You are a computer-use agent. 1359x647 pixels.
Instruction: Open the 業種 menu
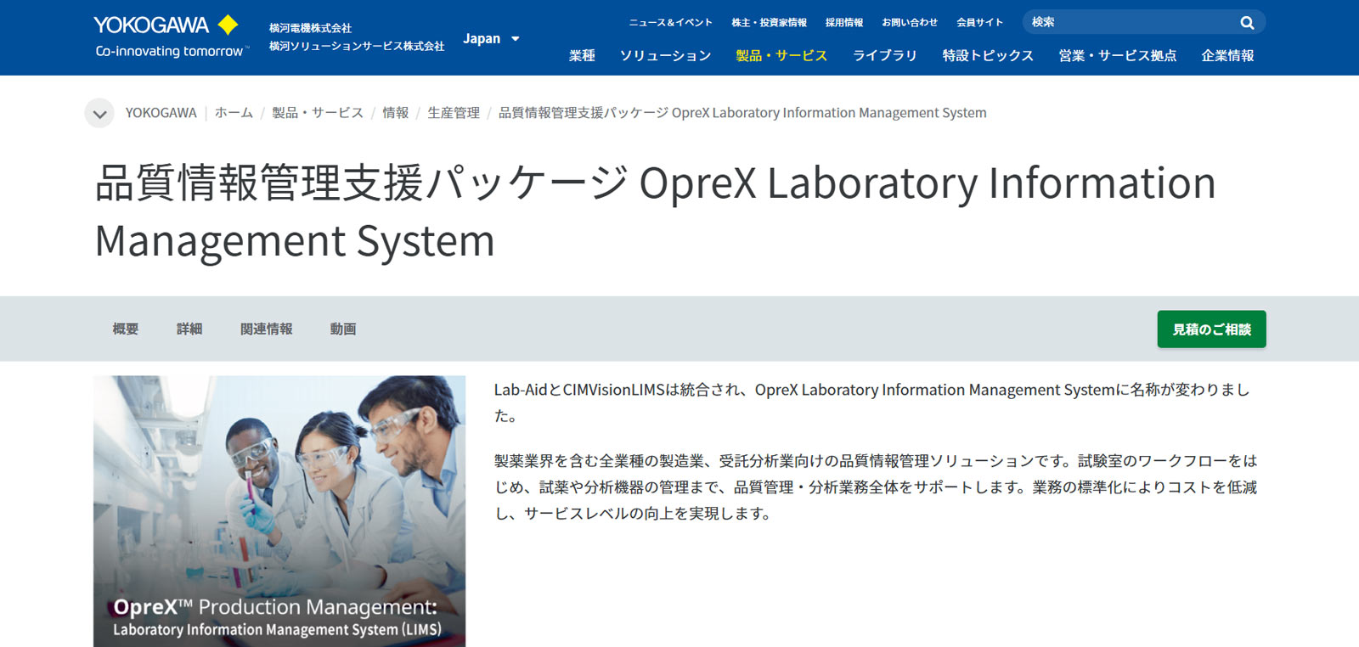coord(582,56)
